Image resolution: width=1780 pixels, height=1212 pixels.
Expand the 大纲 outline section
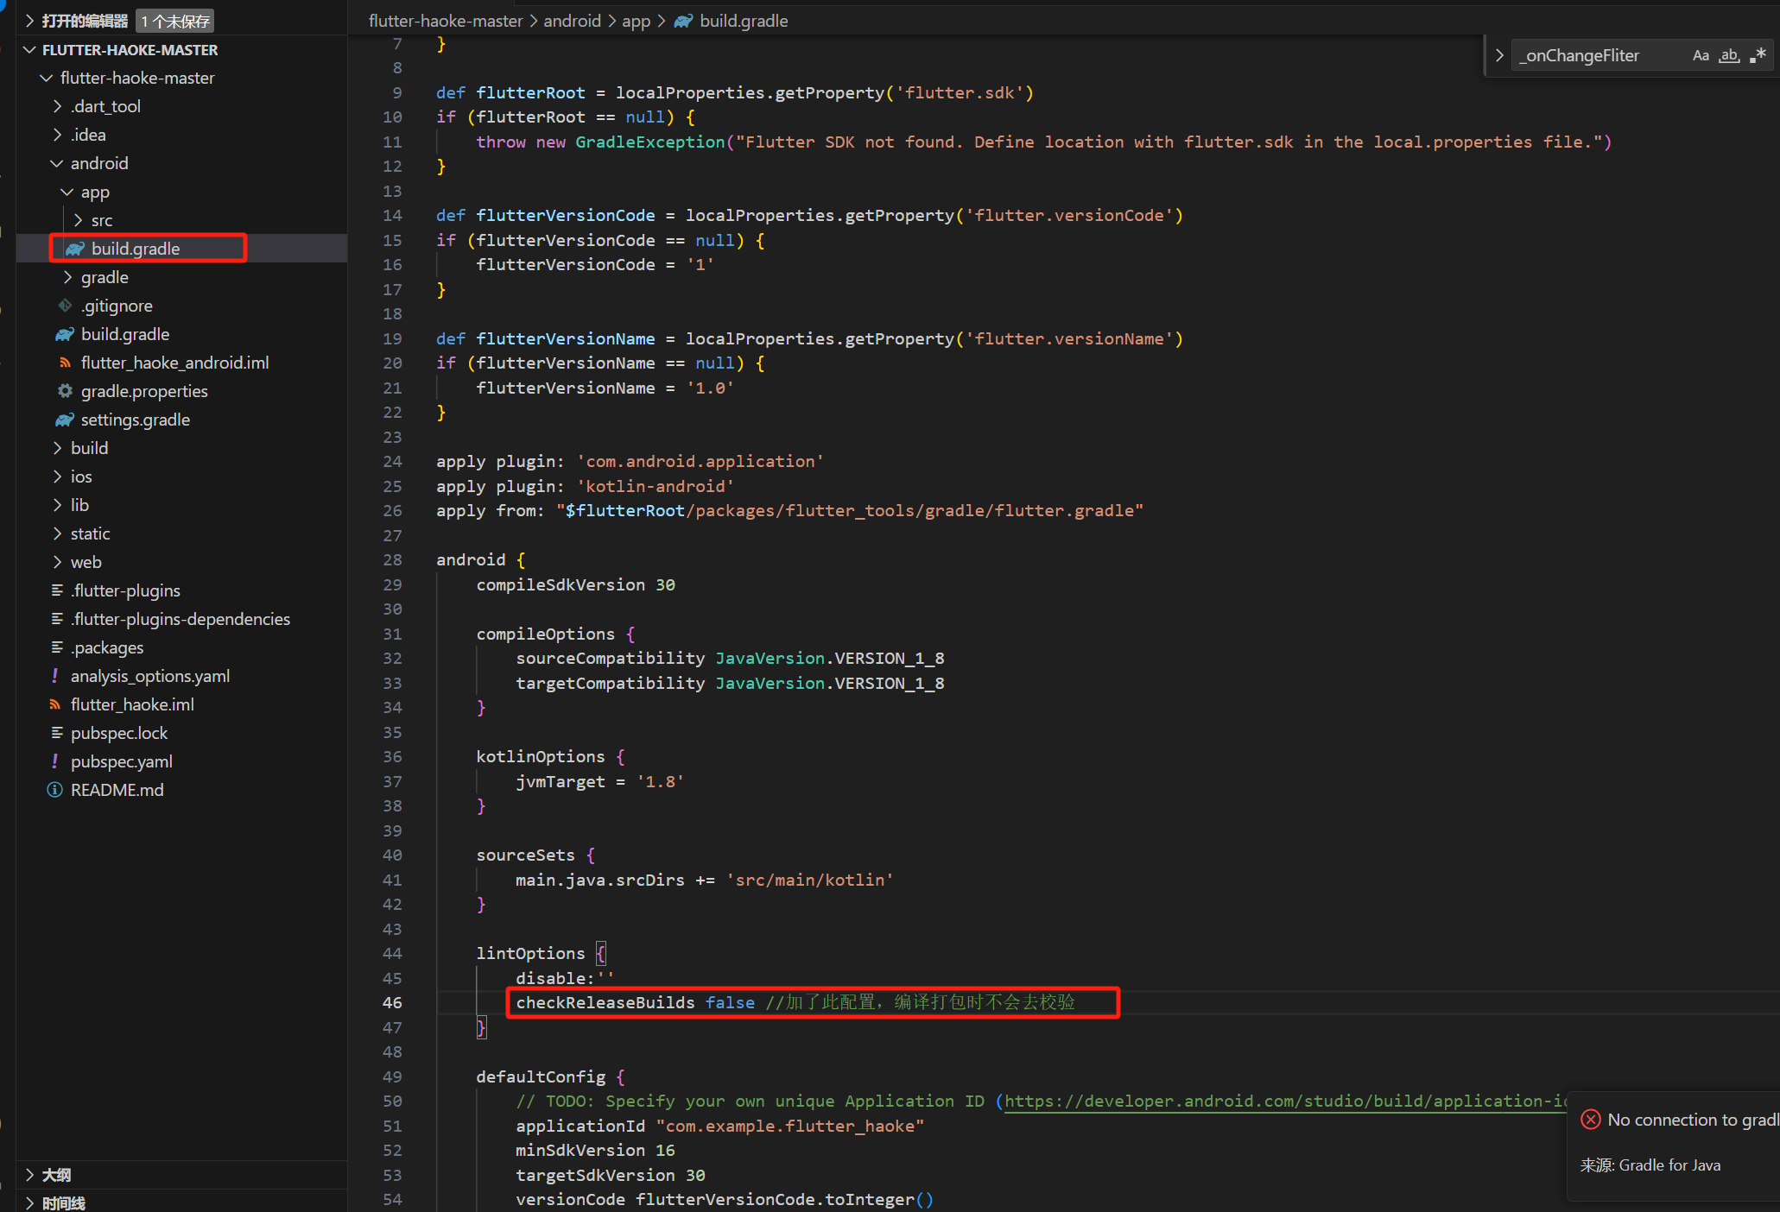coord(56,1175)
